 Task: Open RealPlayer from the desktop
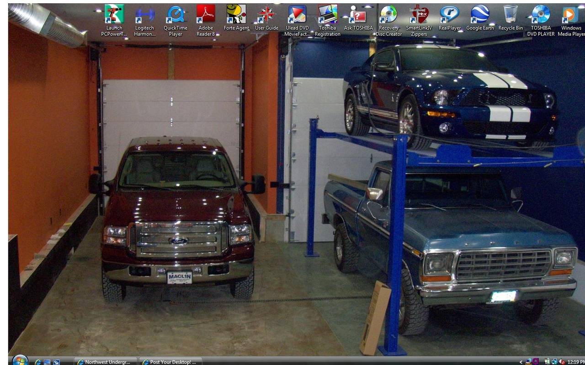[x=450, y=18]
